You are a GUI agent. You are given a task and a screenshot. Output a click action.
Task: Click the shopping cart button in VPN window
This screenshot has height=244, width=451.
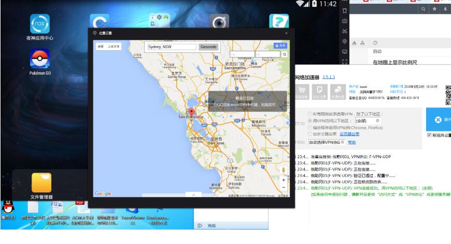[x=302, y=91]
